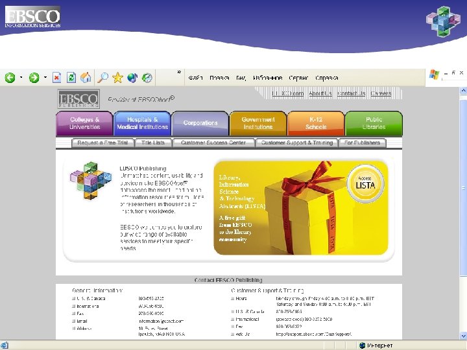This screenshot has width=467, height=350.
Task: Select the Government Institutions tab
Action: tap(258, 123)
